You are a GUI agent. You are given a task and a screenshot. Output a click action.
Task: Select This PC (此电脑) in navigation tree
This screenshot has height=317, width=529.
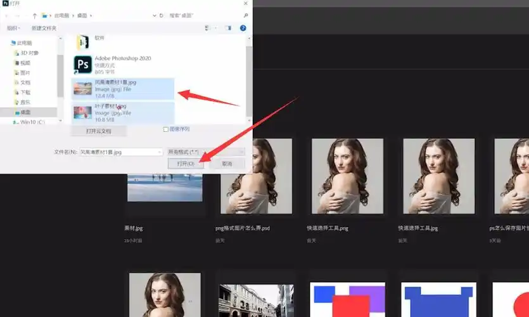coord(24,43)
